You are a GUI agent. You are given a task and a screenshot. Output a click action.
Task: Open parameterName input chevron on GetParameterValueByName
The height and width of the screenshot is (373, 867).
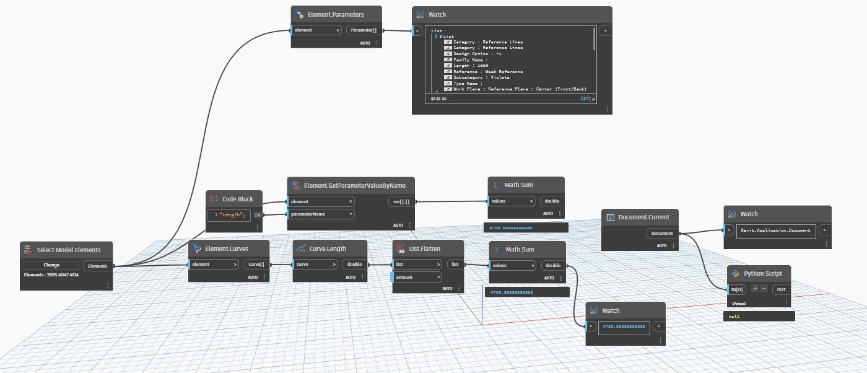pyautogui.click(x=351, y=214)
